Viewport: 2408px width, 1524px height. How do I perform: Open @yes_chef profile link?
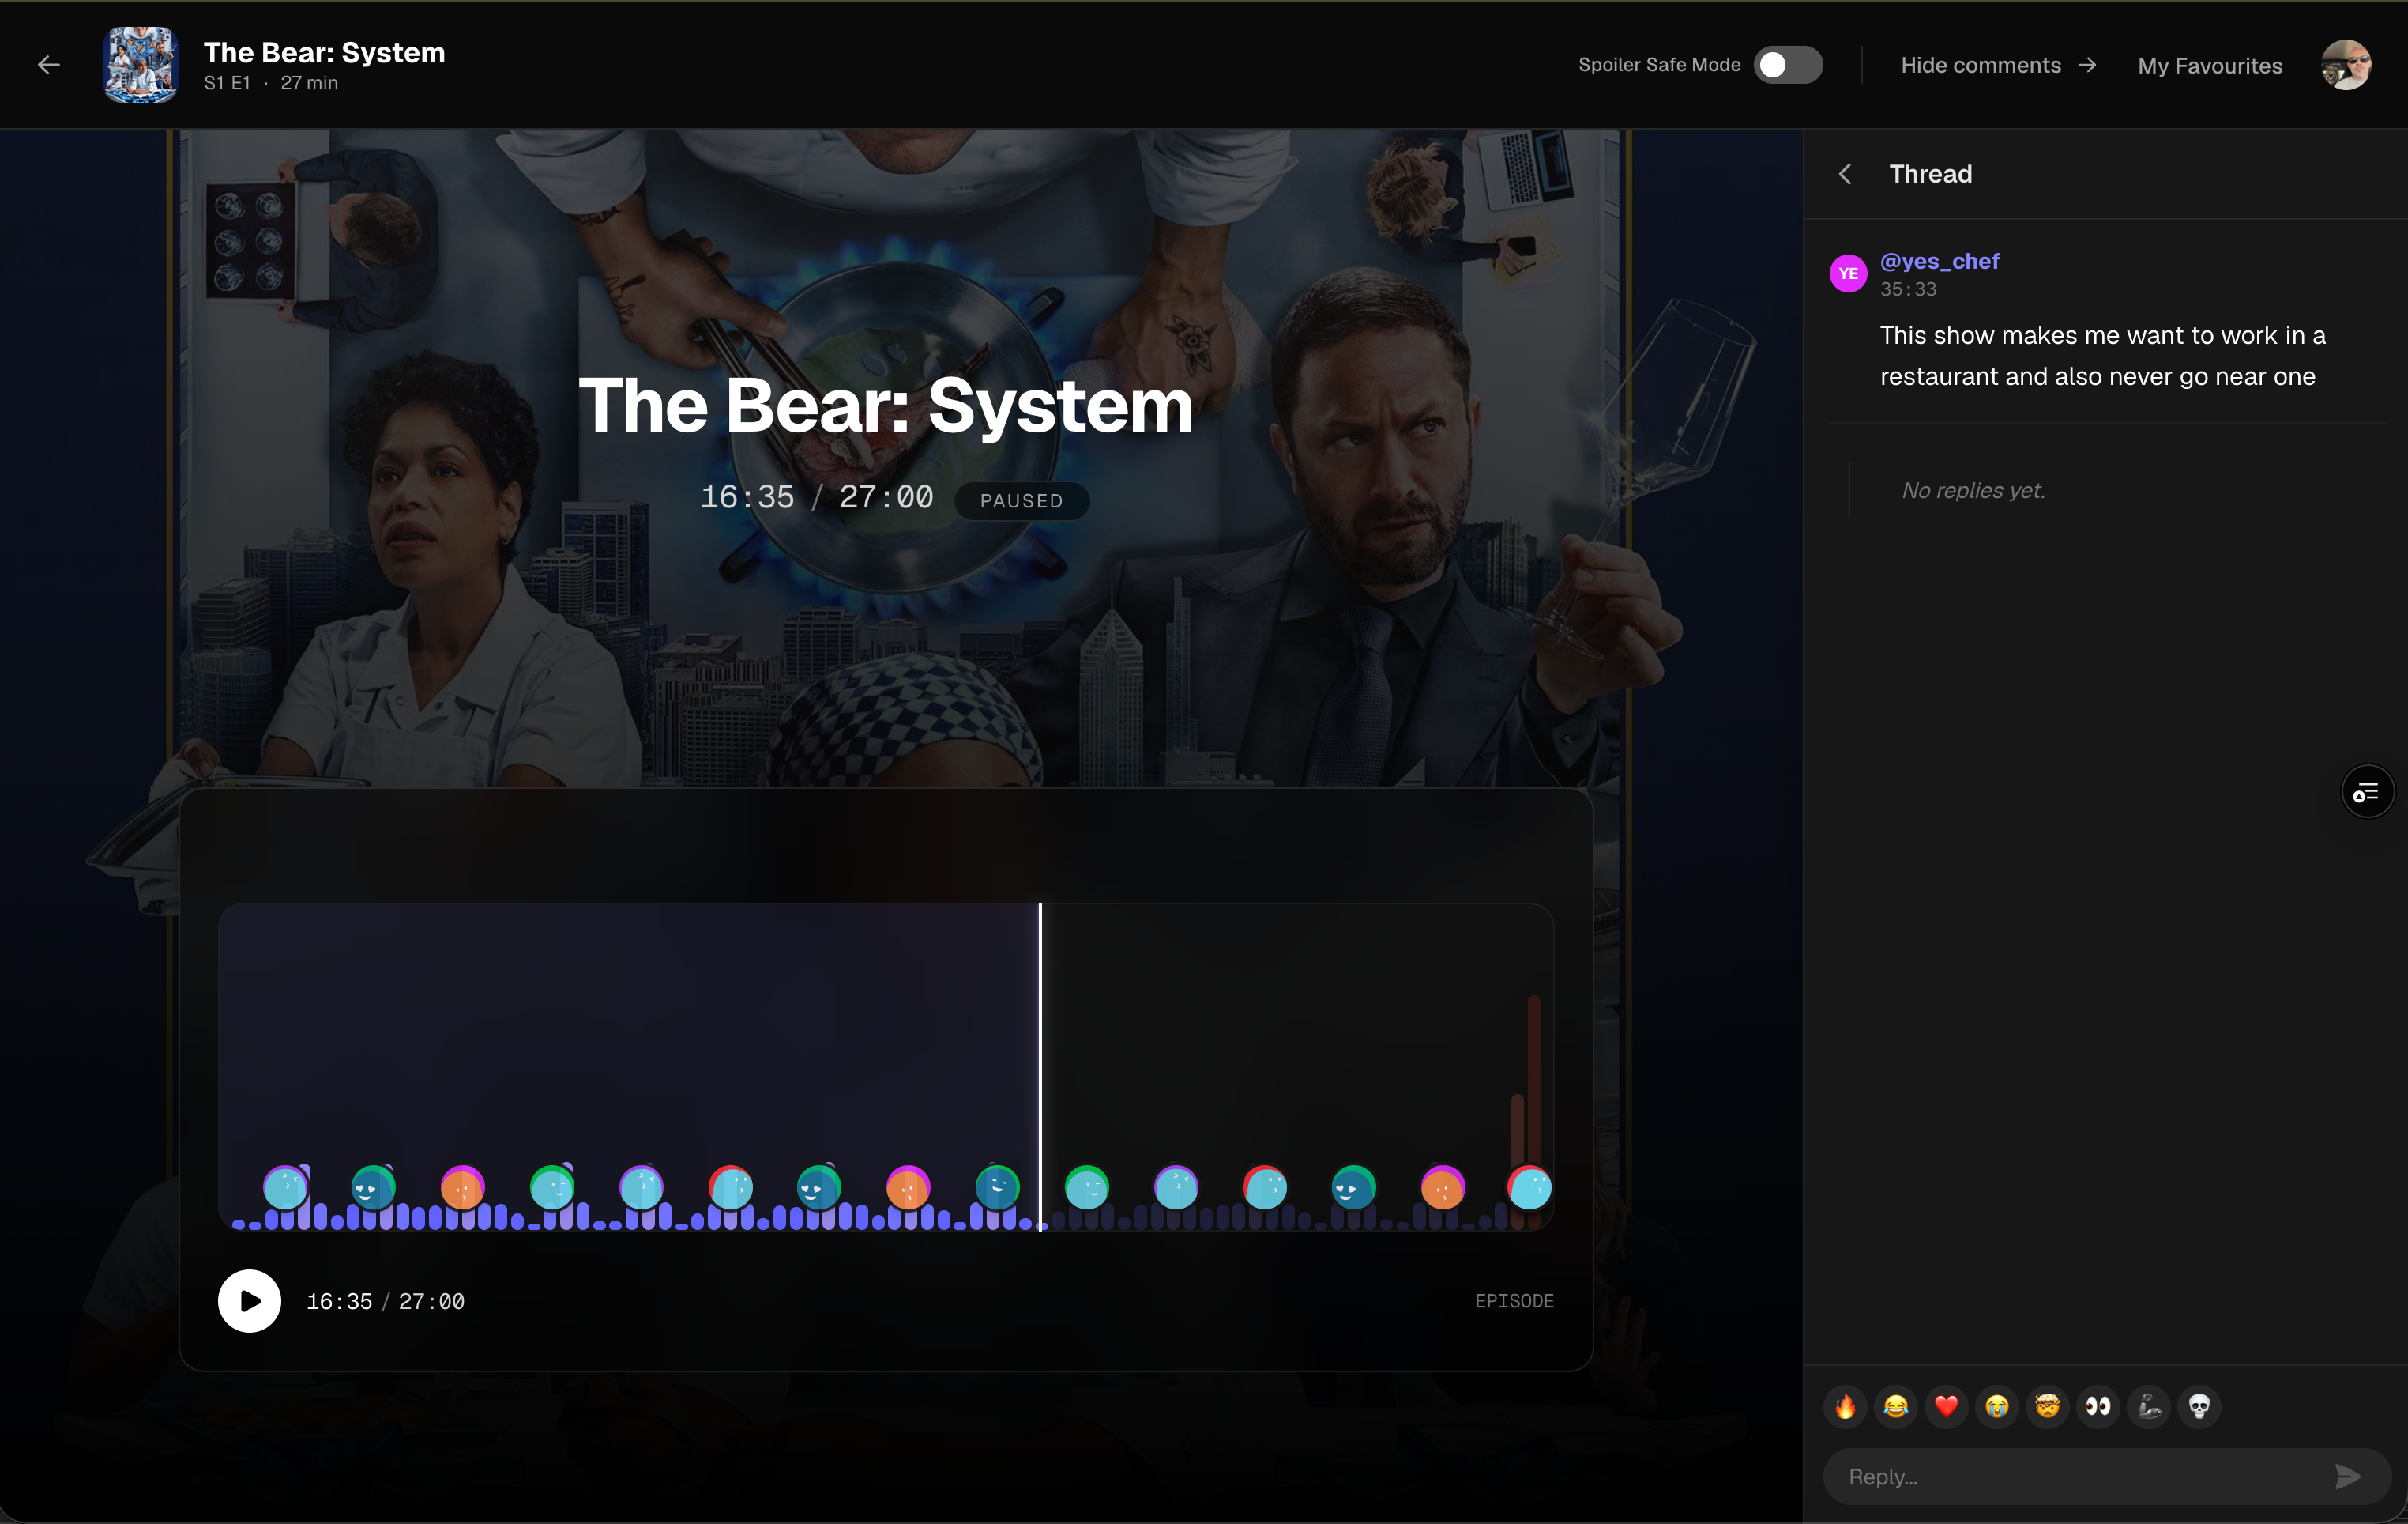click(1940, 261)
